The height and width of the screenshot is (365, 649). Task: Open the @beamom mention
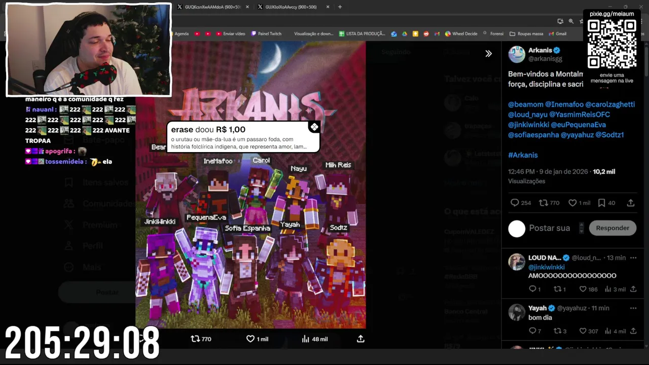pyautogui.click(x=526, y=104)
